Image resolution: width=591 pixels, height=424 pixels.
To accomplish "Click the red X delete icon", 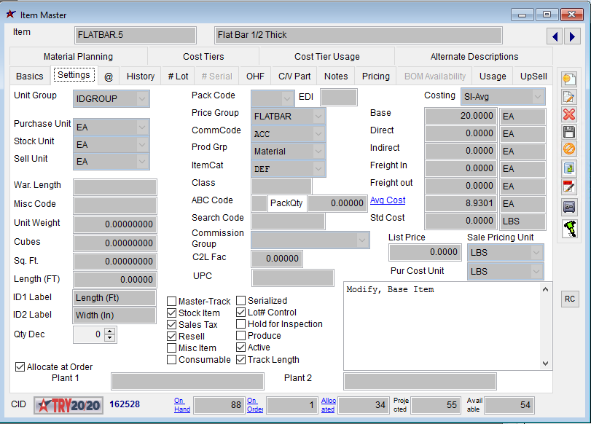I will point(569,114).
